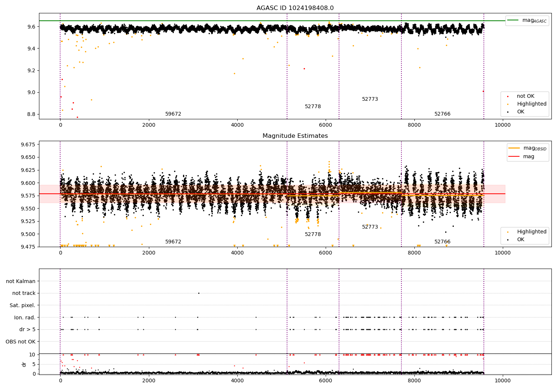Click the 'OBS not OK' row label
The width and height of the screenshot is (557, 389).
pos(20,342)
